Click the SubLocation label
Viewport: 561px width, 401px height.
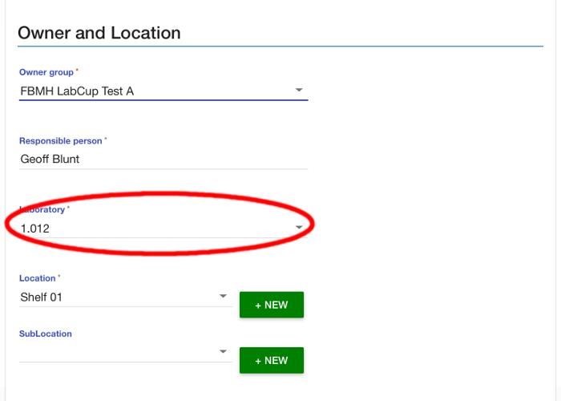[x=46, y=334]
